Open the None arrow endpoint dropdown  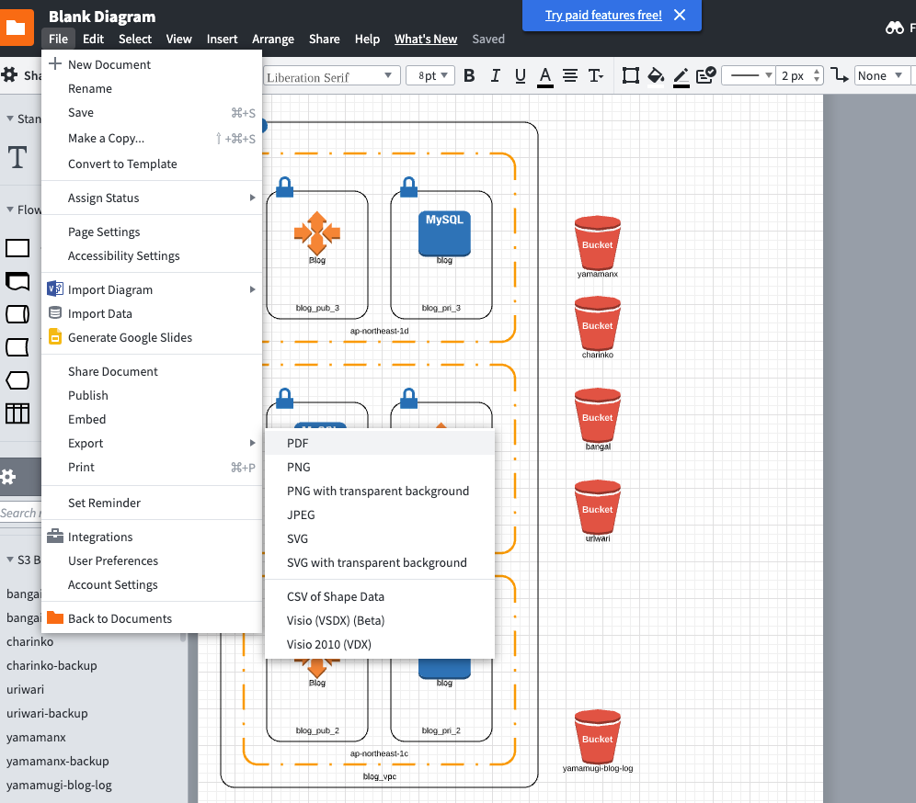tap(882, 76)
